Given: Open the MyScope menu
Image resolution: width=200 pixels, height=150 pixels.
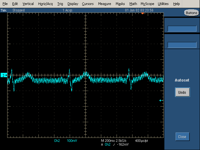Looking at the screenshot, I should point(147,4).
